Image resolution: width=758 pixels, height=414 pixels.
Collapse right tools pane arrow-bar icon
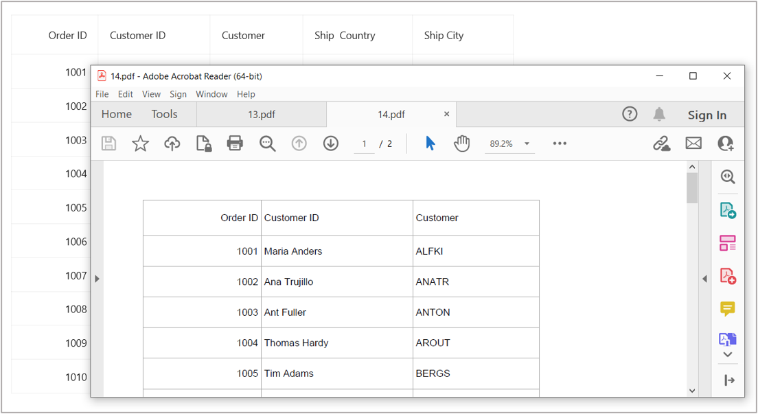pyautogui.click(x=729, y=380)
